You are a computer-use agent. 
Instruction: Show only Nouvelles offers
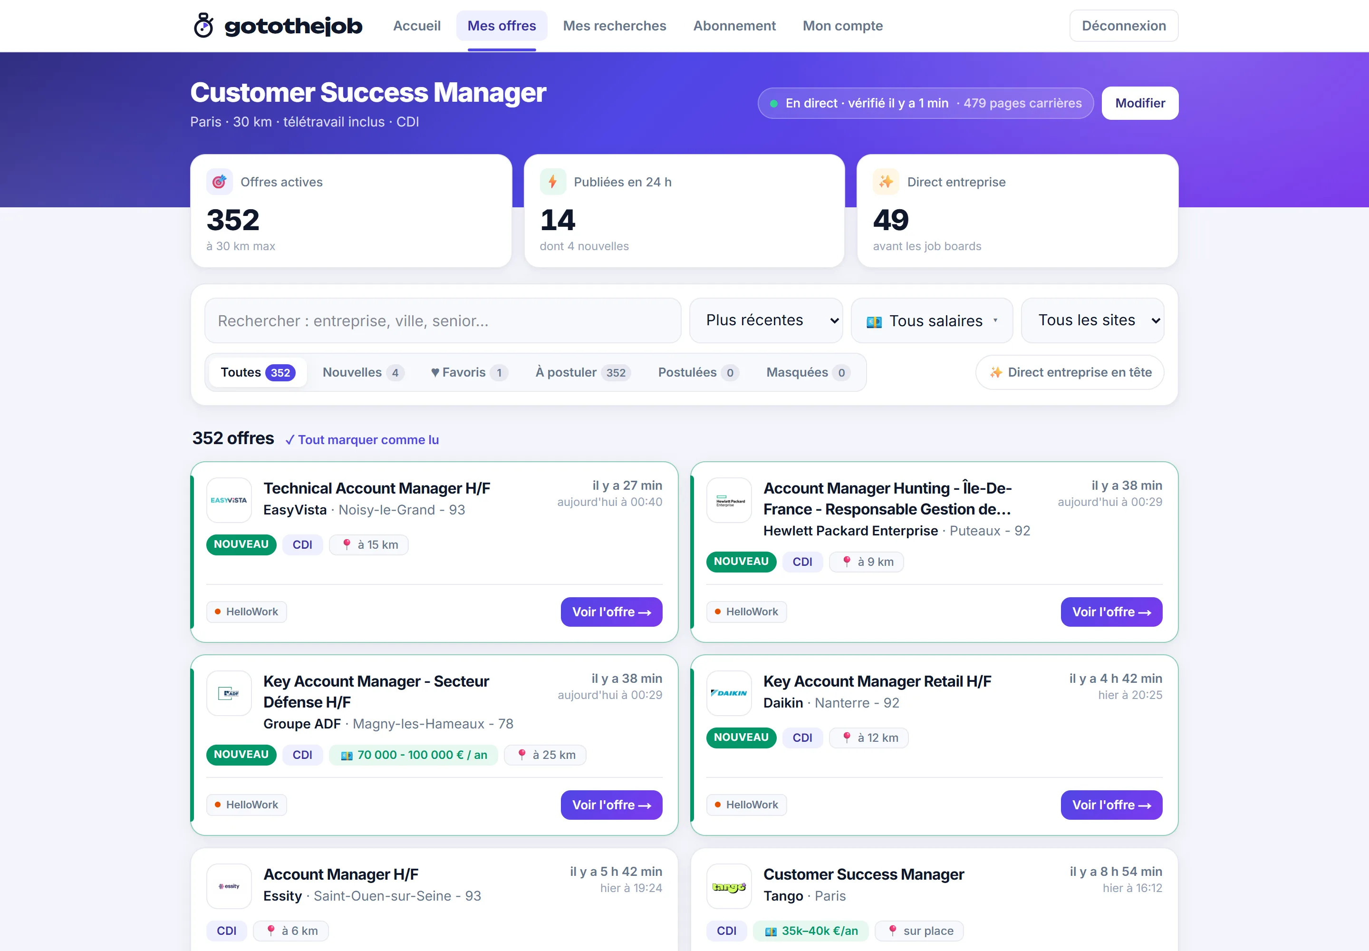pyautogui.click(x=363, y=372)
